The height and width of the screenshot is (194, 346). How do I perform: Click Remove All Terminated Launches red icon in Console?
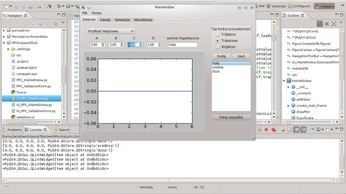pyautogui.click(x=274, y=130)
